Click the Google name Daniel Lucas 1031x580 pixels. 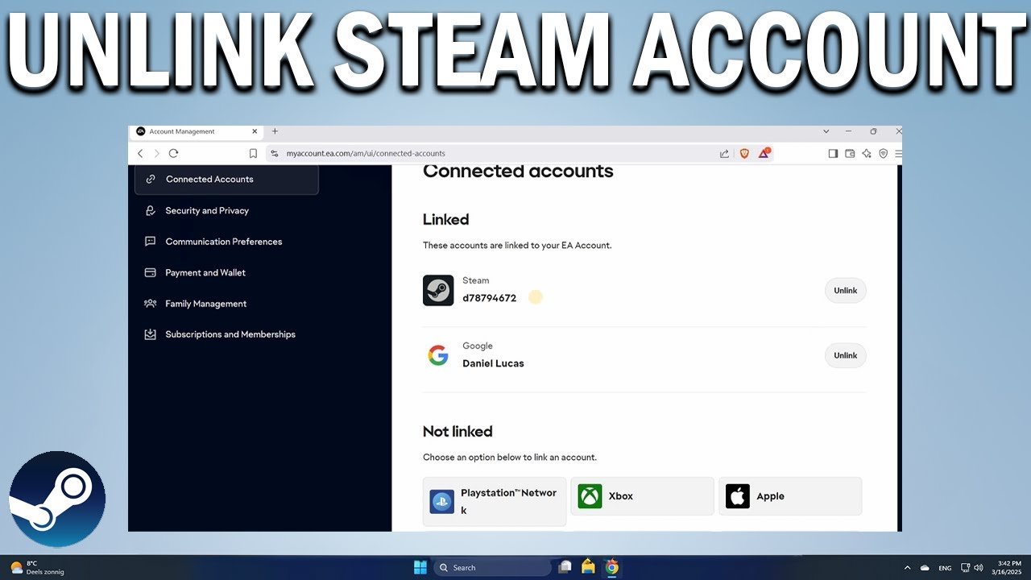[493, 363]
